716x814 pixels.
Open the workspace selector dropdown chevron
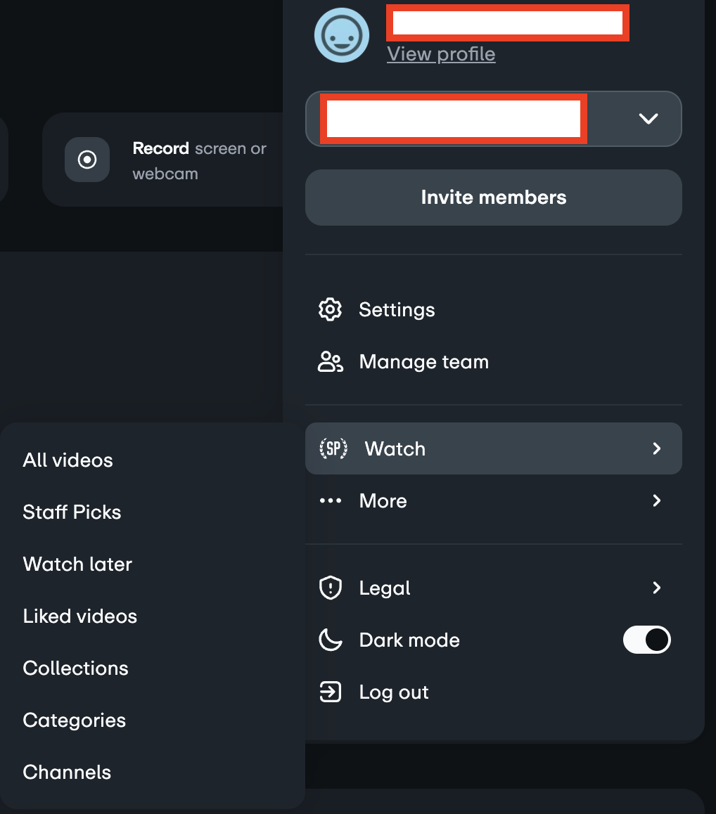648,119
